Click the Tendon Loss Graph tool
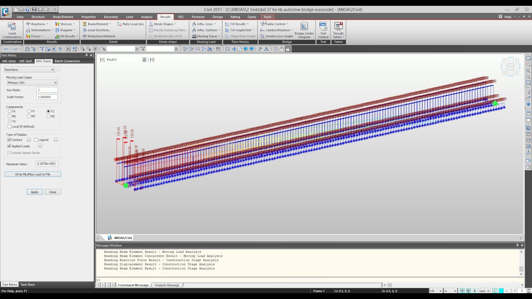532x299 pixels. tap(277, 36)
